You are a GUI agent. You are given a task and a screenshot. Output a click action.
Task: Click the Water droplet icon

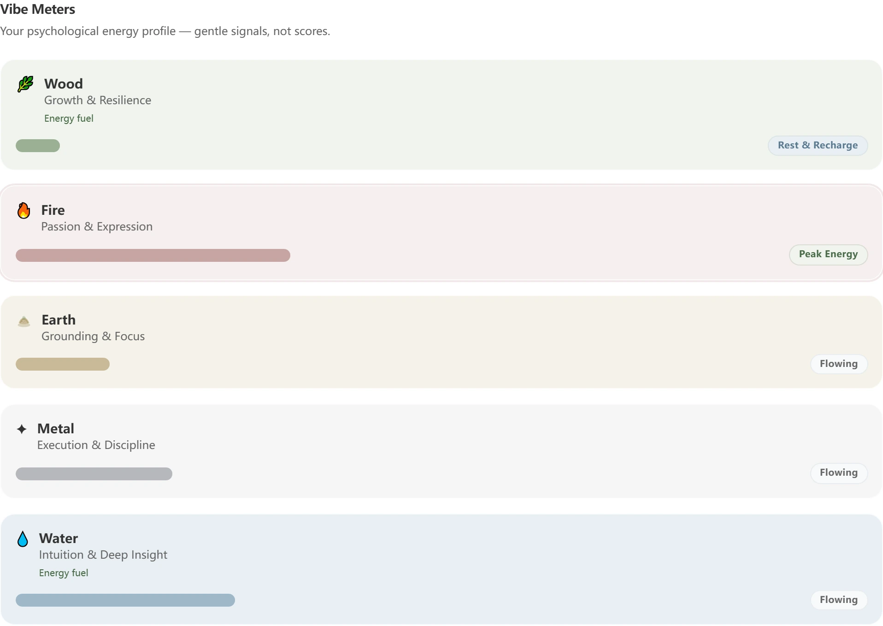(23, 538)
